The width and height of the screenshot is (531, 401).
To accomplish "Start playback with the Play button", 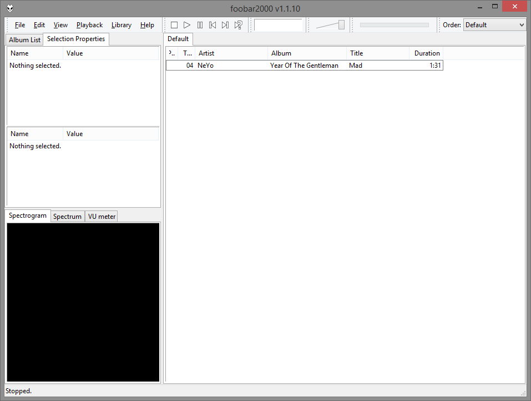I will pyautogui.click(x=187, y=25).
